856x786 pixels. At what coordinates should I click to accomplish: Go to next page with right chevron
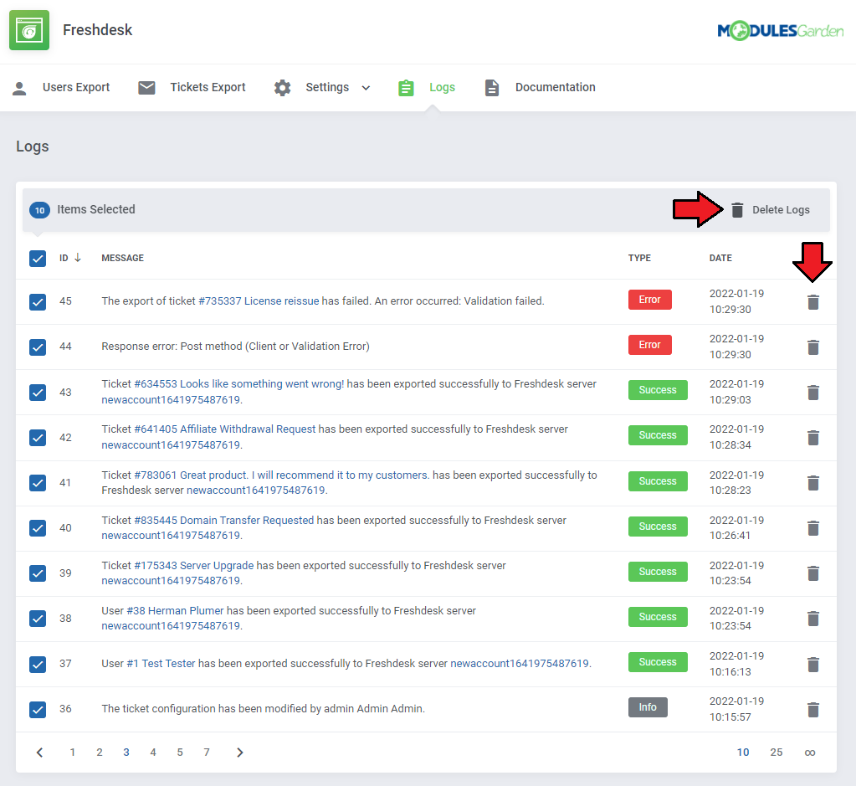pos(239,753)
